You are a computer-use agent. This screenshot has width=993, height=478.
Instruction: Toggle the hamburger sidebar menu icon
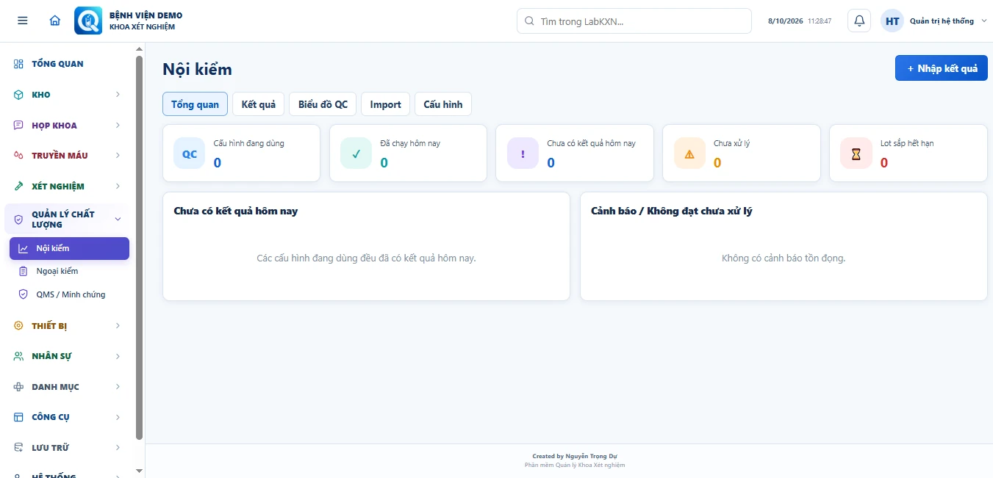[x=23, y=21]
